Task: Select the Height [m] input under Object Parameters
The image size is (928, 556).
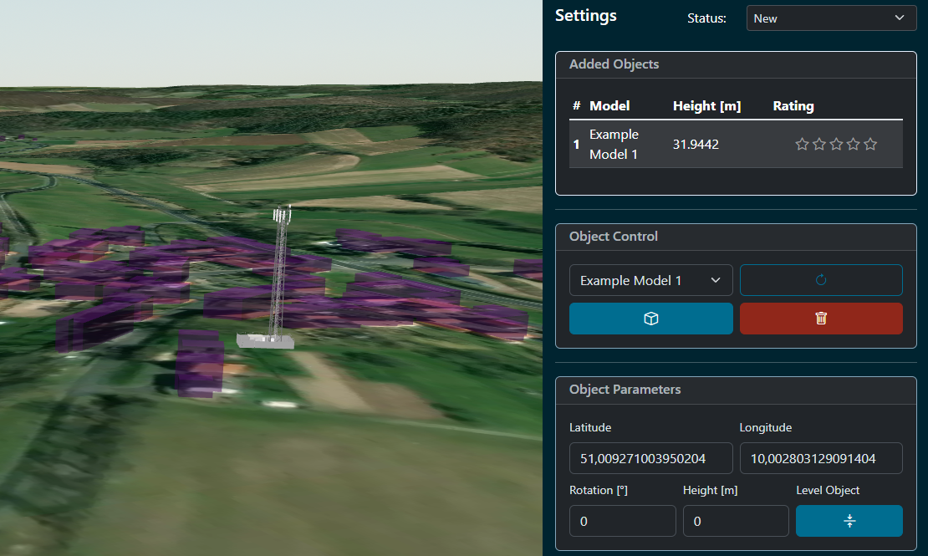Action: [x=735, y=521]
